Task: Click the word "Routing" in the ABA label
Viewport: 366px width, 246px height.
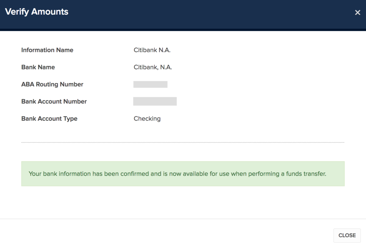Action: [48, 84]
